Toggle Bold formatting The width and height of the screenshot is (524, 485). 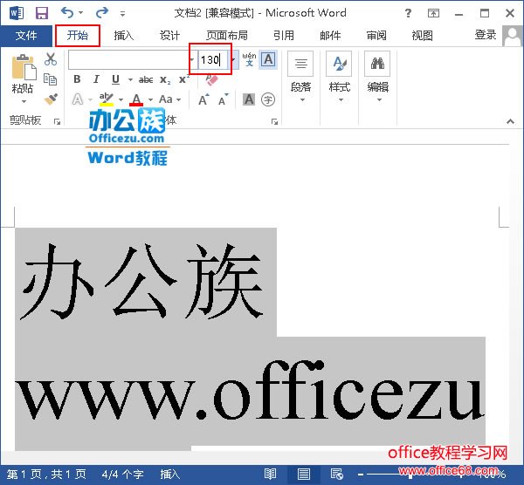(77, 79)
